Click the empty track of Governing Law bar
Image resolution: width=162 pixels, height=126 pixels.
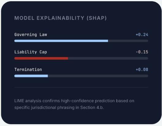128,41
